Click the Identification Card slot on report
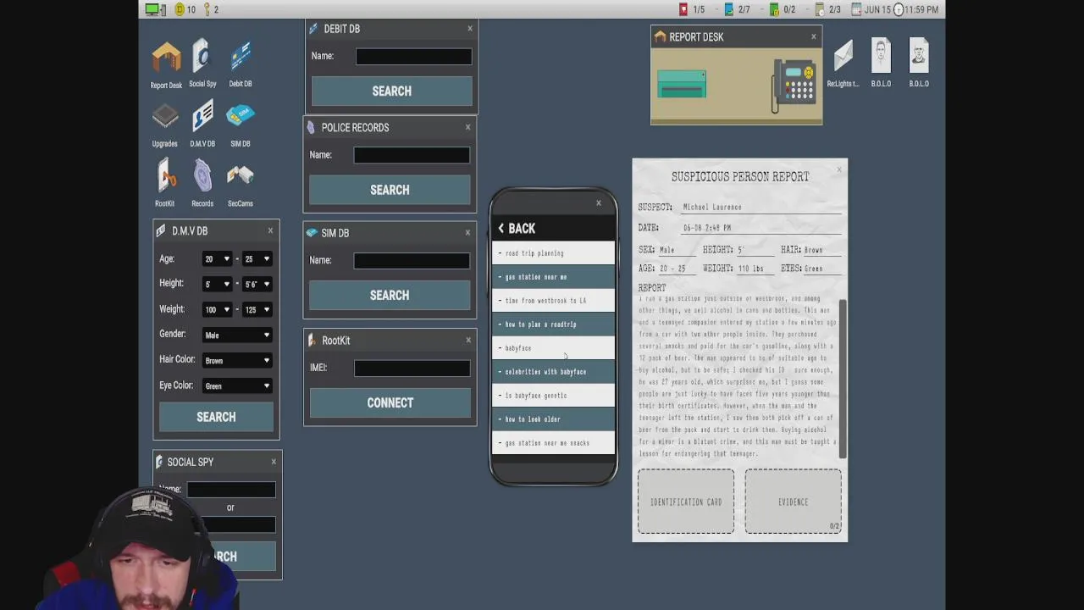This screenshot has width=1084, height=610. point(686,502)
